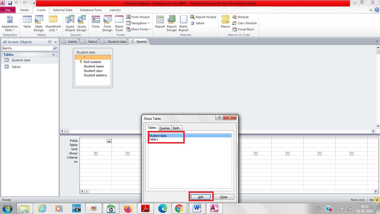380x214 pixels.
Task: Create a new Table from ribbon
Action: click(27, 22)
